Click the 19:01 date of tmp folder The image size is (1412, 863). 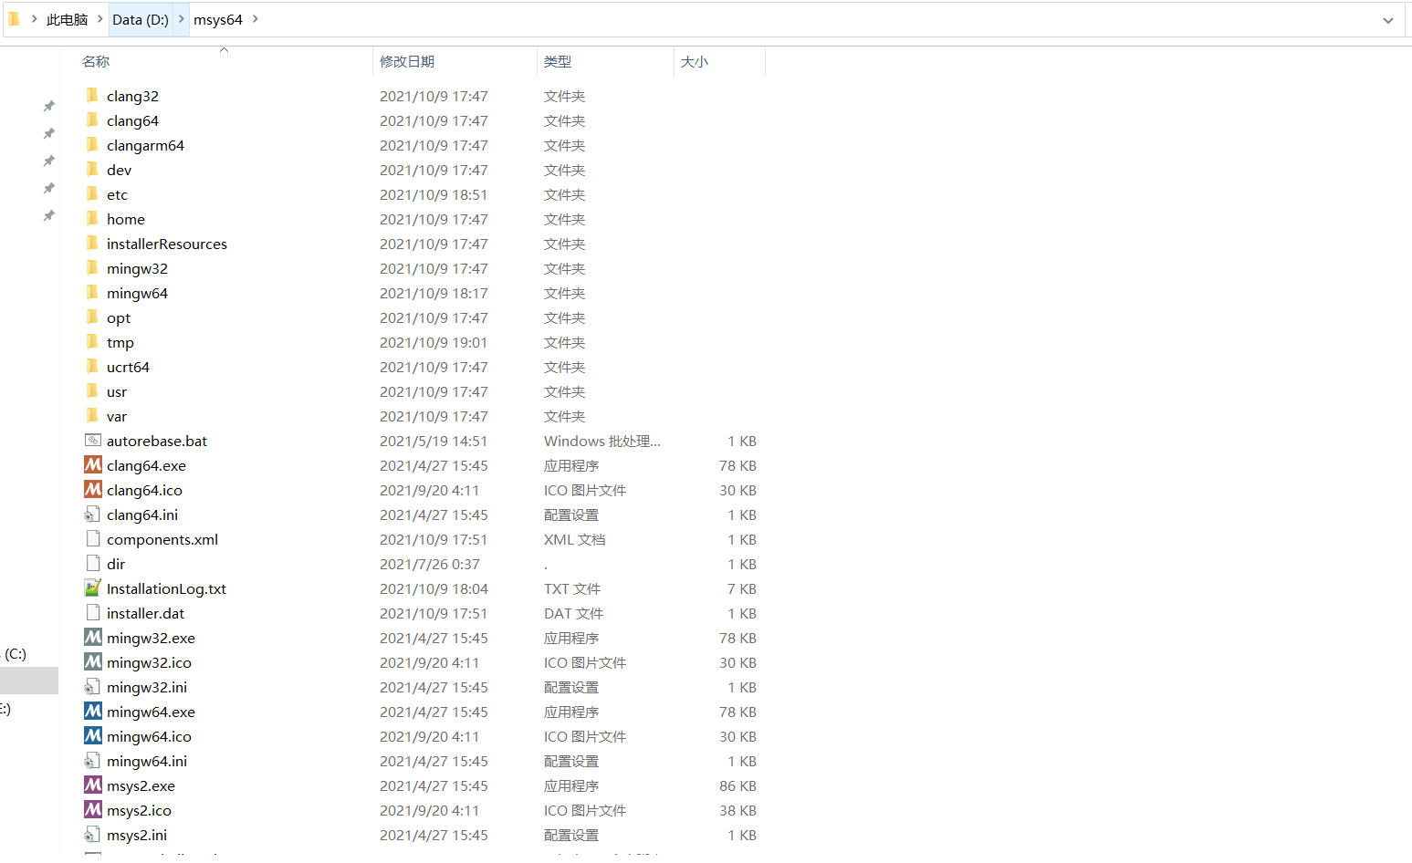(434, 342)
